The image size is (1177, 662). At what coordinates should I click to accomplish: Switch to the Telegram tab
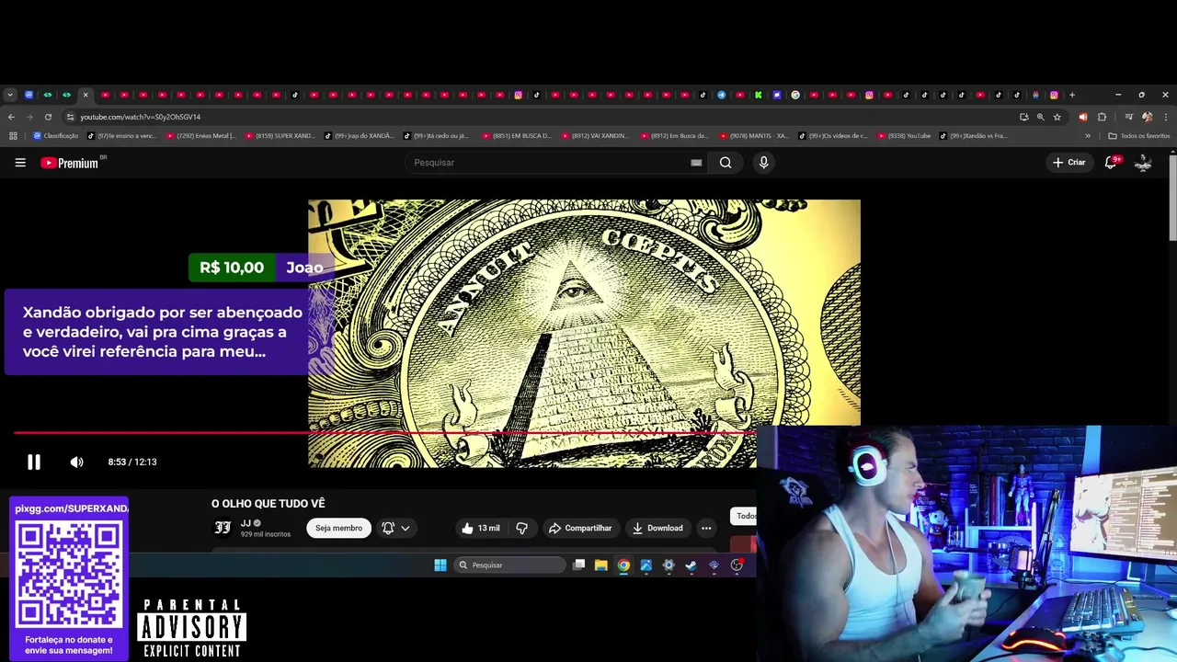click(x=721, y=95)
